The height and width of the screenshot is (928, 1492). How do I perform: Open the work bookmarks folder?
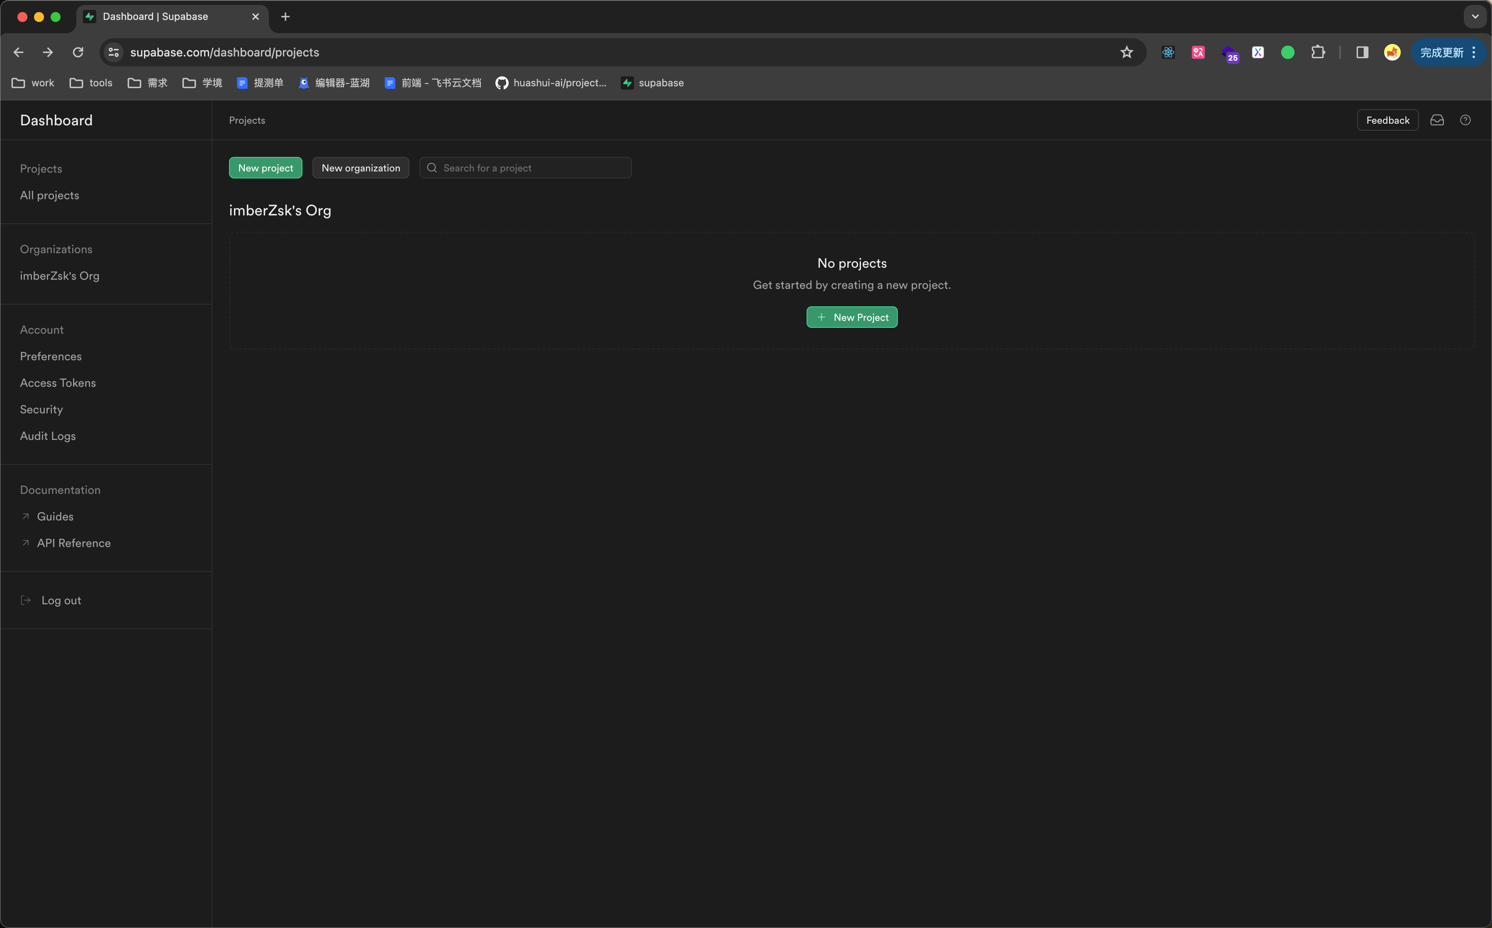click(33, 83)
